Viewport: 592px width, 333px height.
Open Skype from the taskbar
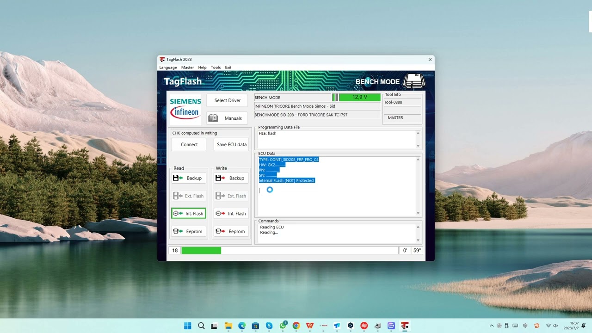[x=269, y=326]
